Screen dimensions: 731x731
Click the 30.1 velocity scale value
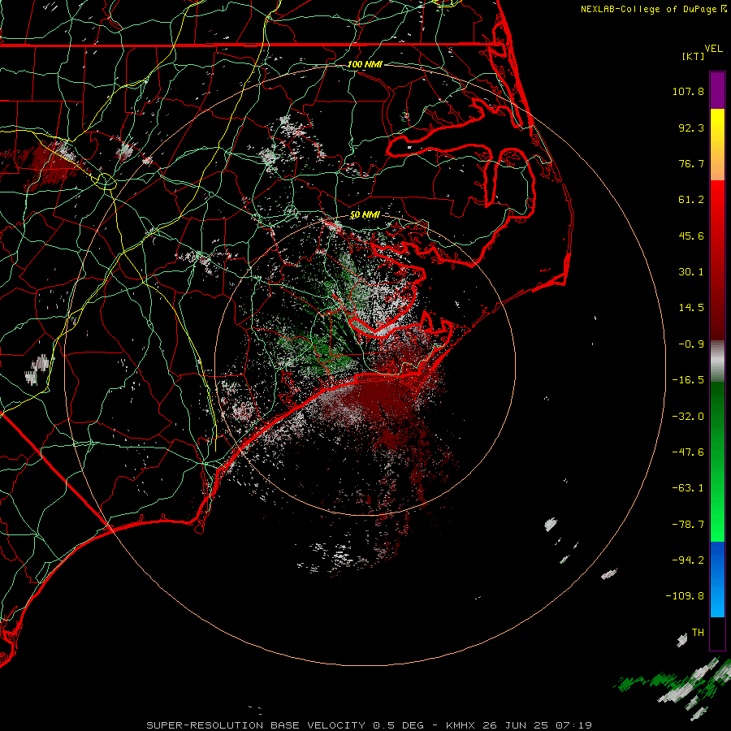pyautogui.click(x=691, y=272)
